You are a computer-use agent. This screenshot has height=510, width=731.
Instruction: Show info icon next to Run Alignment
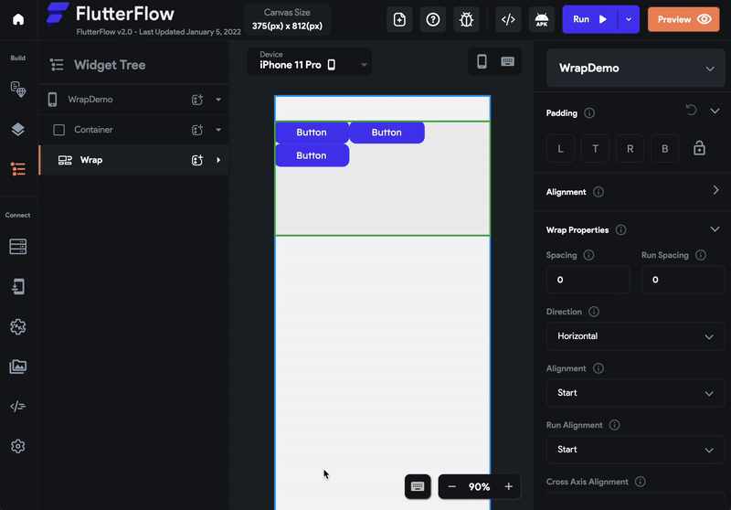click(614, 425)
